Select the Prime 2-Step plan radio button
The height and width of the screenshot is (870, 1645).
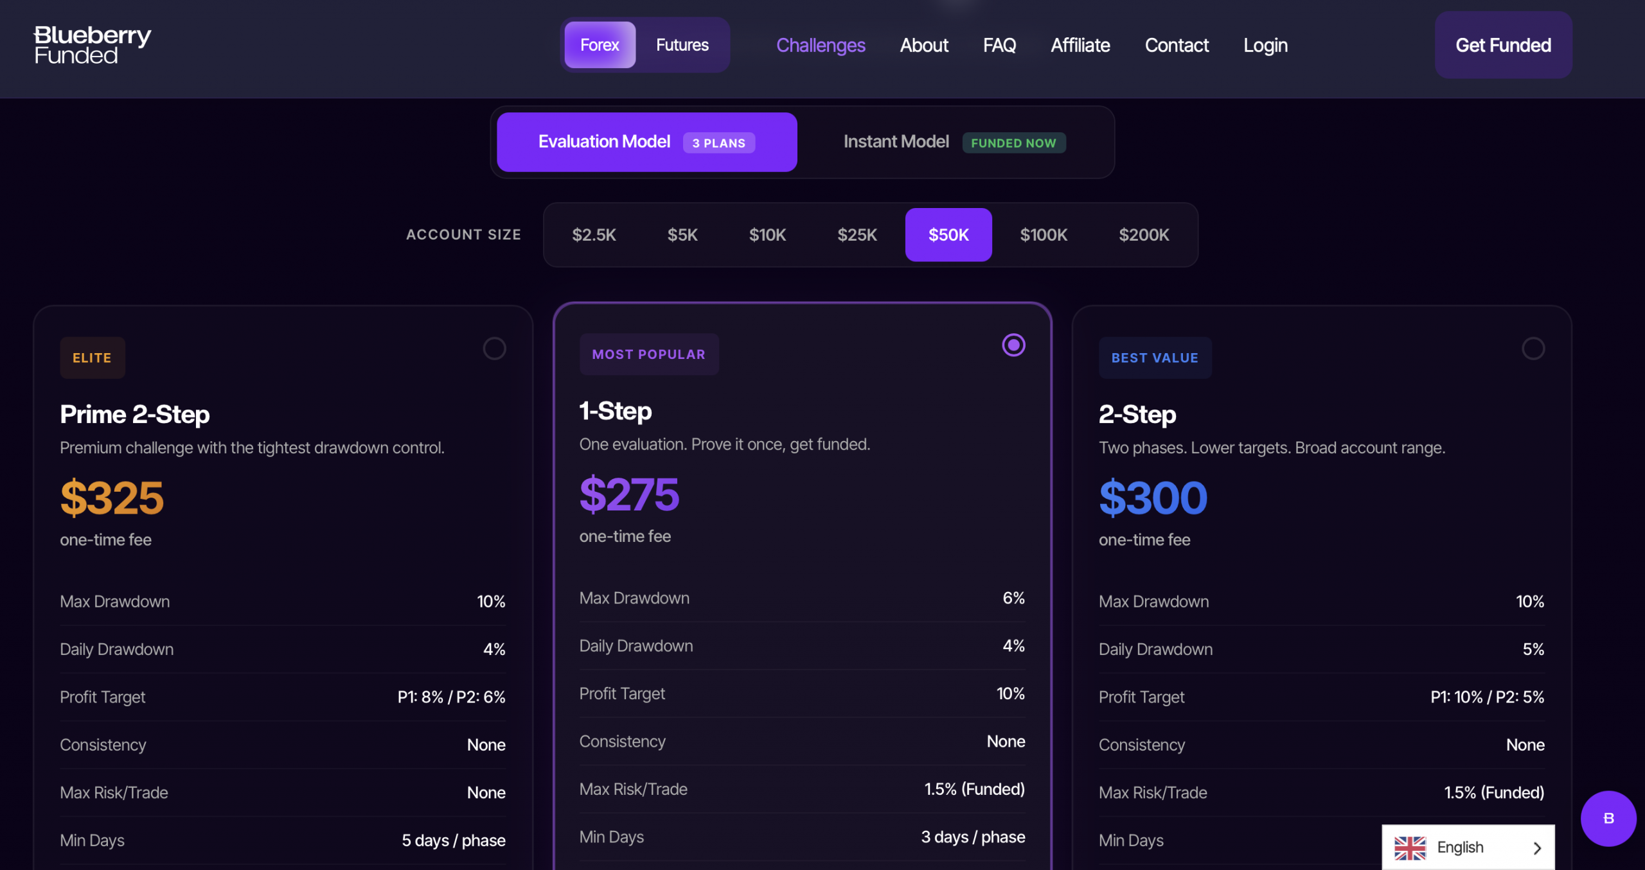[x=494, y=349]
